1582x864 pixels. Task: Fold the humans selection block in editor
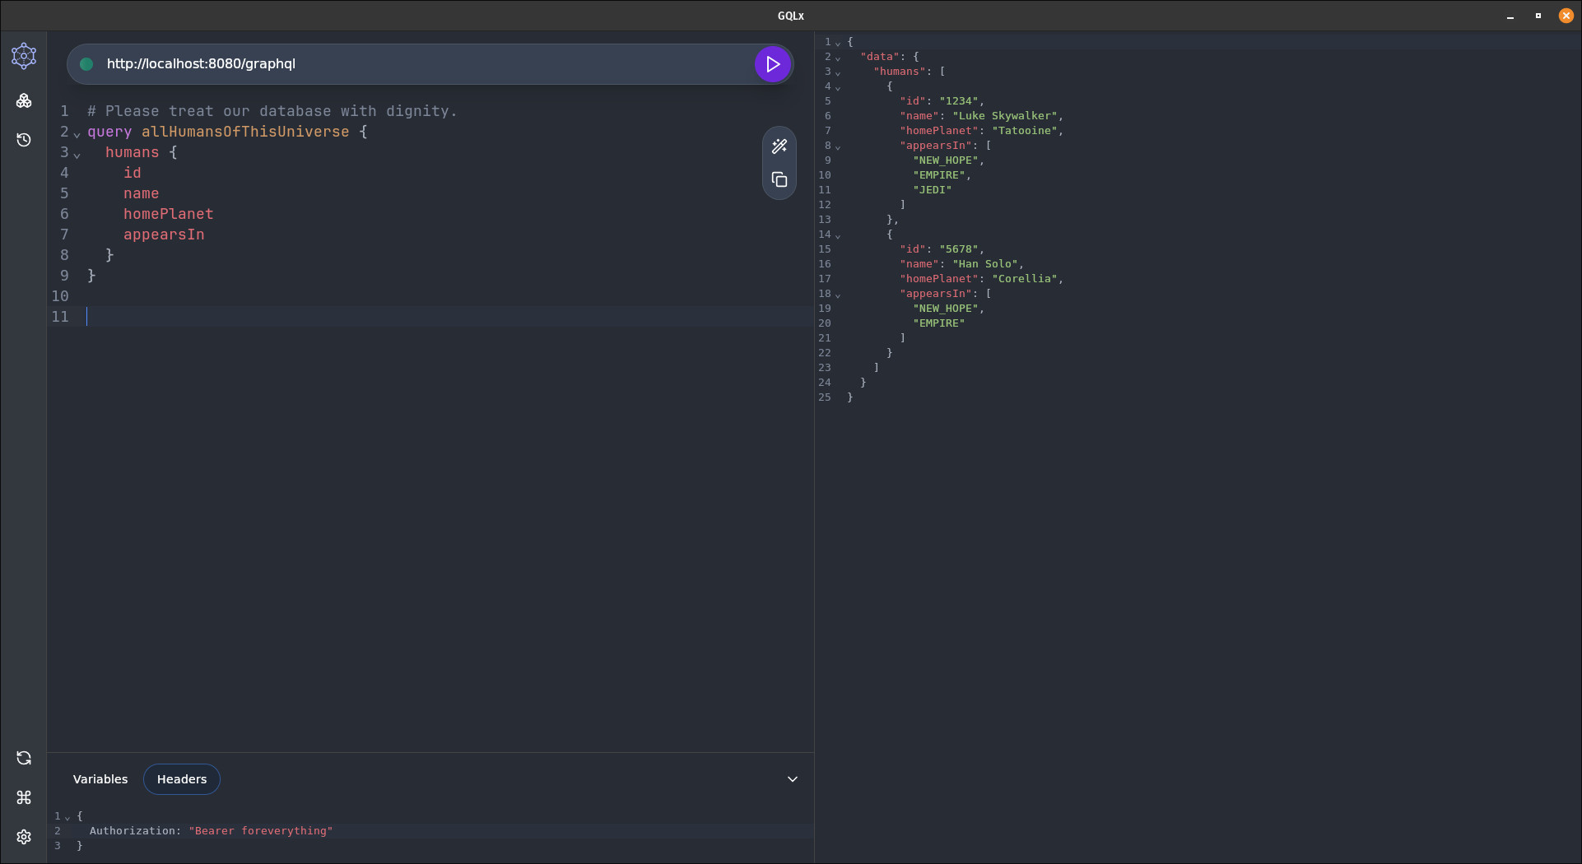(77, 155)
